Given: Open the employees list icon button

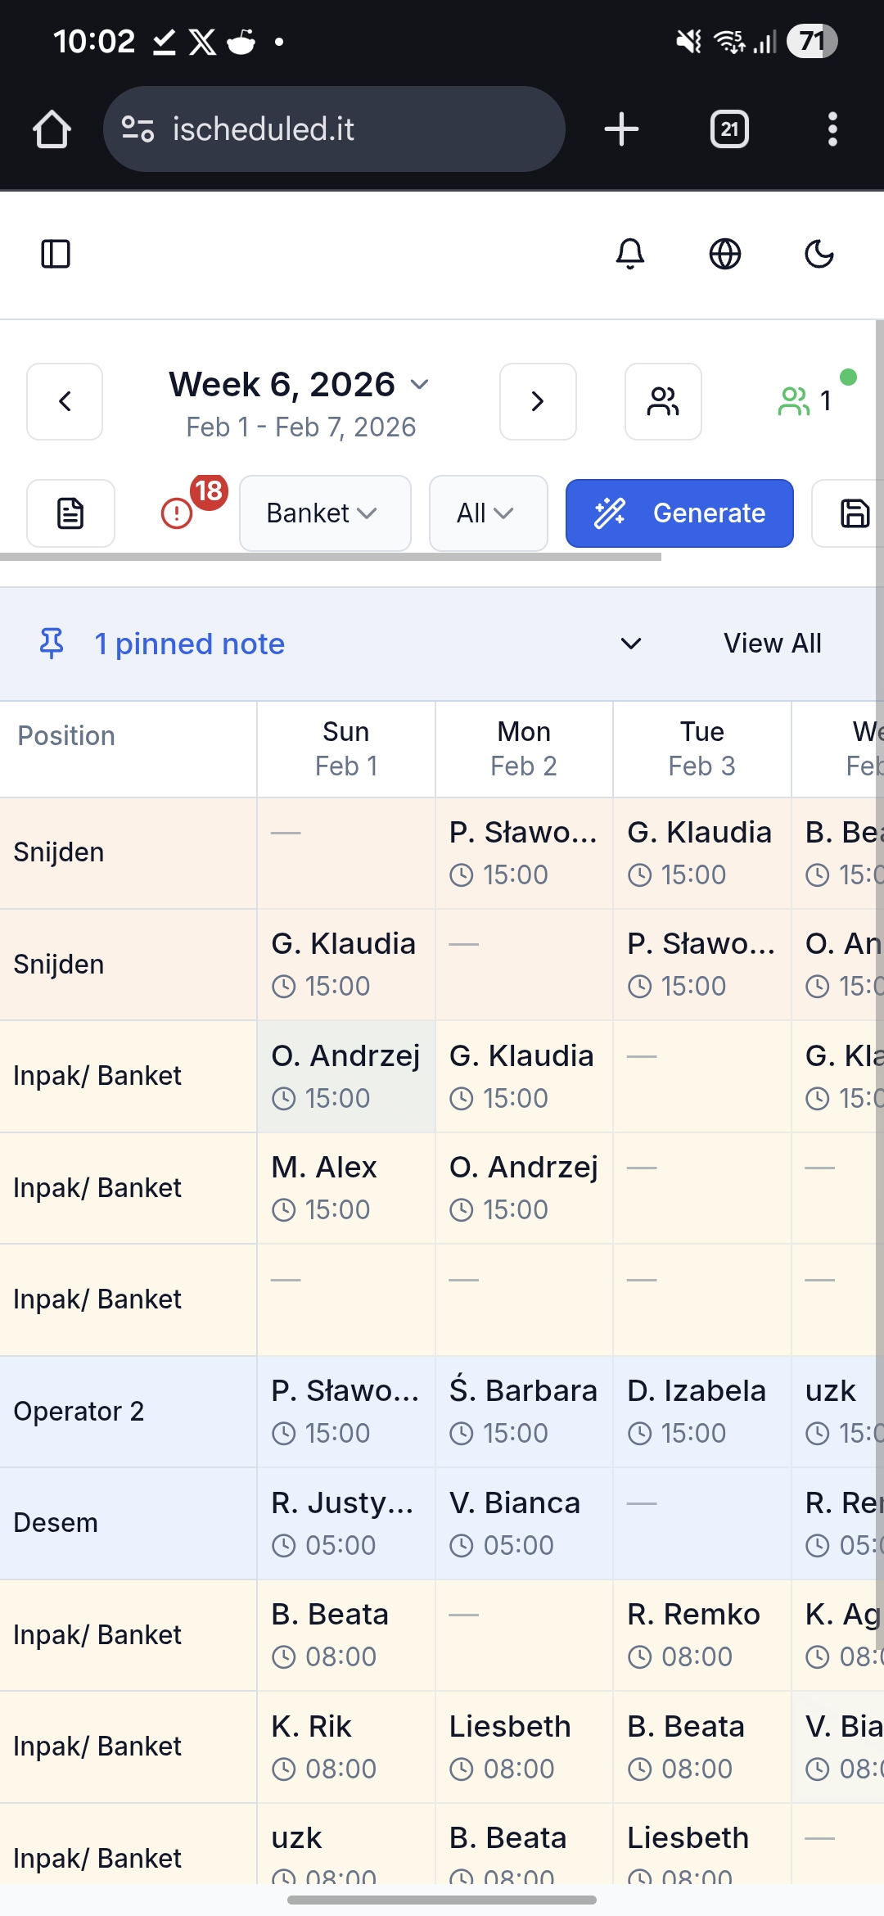Looking at the screenshot, I should (663, 401).
